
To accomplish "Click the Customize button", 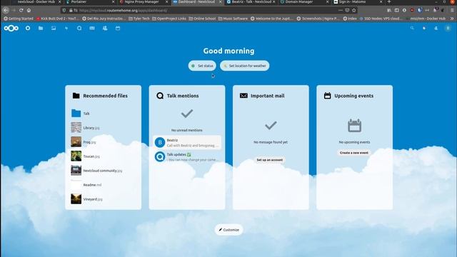I will (x=228, y=230).
